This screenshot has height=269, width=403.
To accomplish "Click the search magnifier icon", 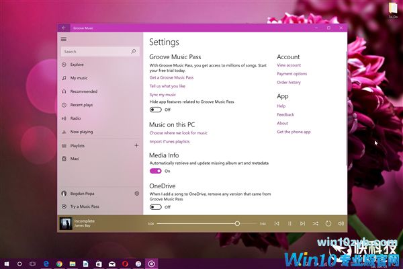I will (x=134, y=52).
